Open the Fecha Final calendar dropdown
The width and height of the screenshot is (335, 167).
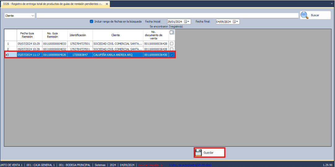coord(237,22)
